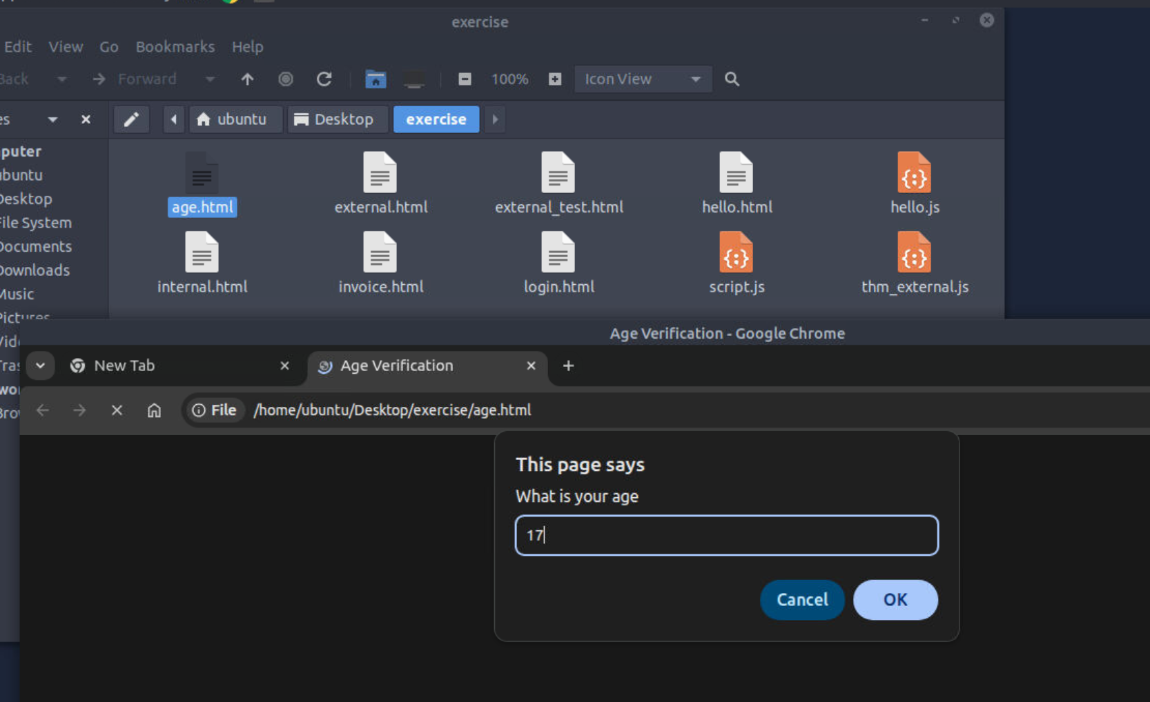The height and width of the screenshot is (702, 1150).
Task: Open the Edit menu
Action: (x=18, y=47)
